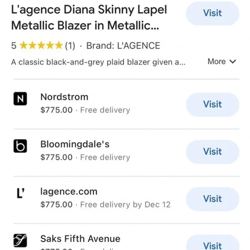Screen dimensions: 250x250
Task: Click the five-star rating stars
Action: [41, 45]
